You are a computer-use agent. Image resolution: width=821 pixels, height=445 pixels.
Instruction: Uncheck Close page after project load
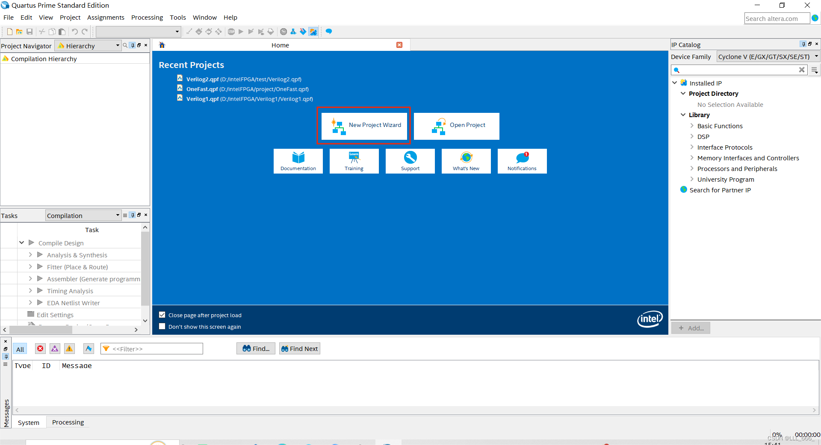pos(162,315)
